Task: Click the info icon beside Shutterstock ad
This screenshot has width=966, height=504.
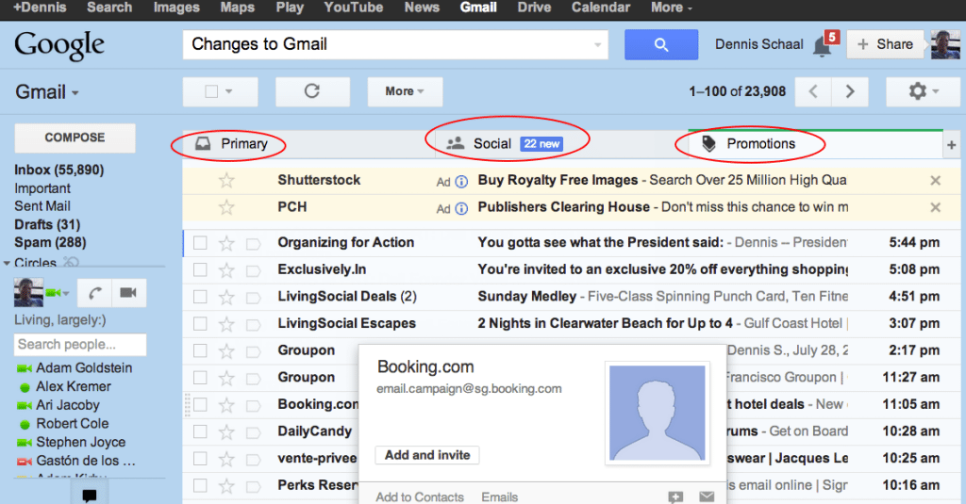Action: pos(460,182)
